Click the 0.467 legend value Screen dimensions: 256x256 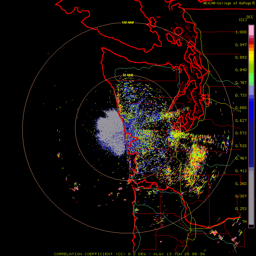pyautogui.click(x=241, y=158)
